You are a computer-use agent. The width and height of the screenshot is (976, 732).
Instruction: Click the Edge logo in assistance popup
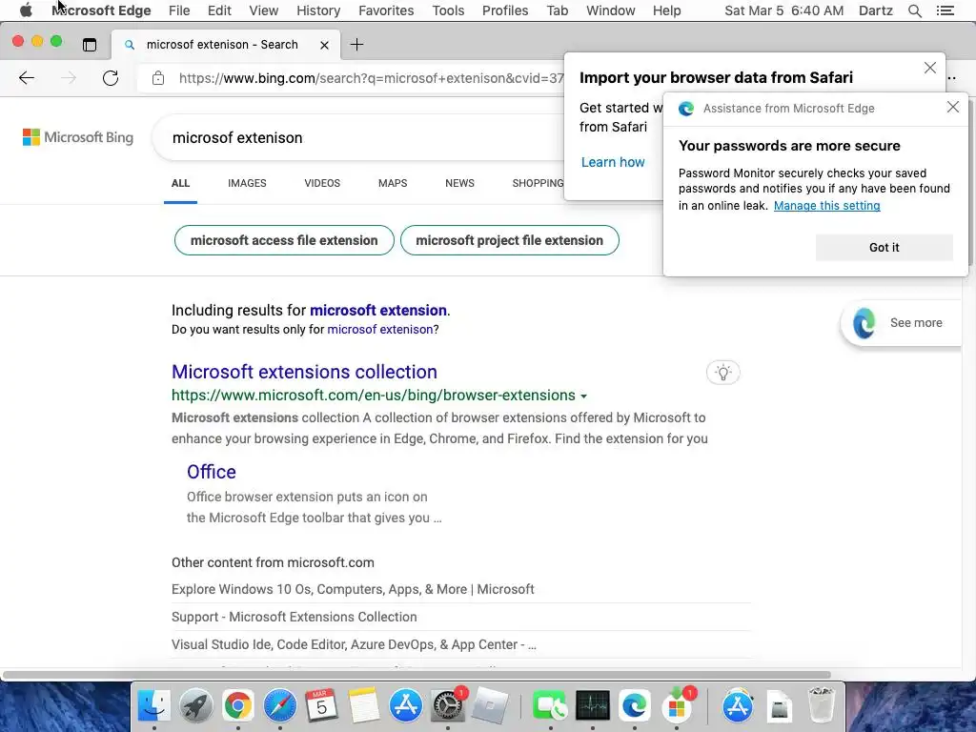686,109
